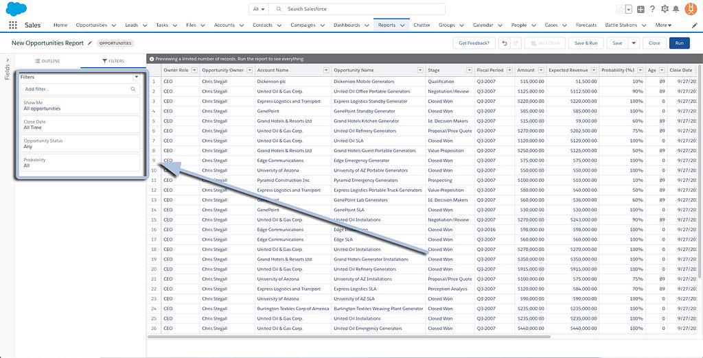Image resolution: width=703 pixels, height=358 pixels.
Task: Switch to the Outline tab
Action: point(48,61)
